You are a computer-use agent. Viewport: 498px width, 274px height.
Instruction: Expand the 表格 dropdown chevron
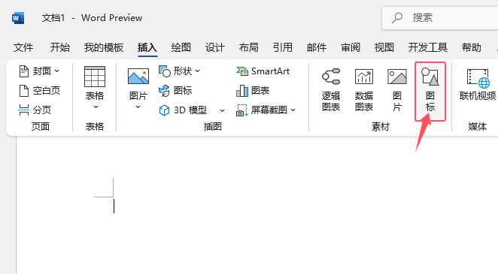(x=96, y=107)
